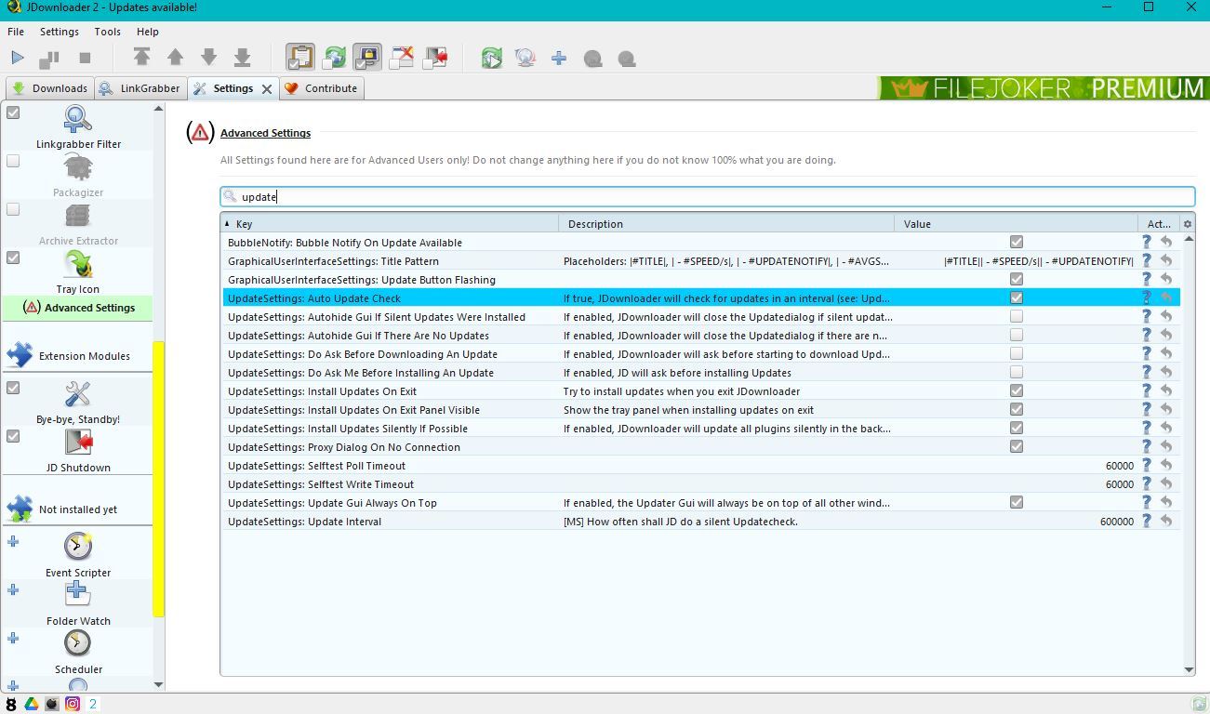Toggle Install Updates On Exit checkbox

1016,390
